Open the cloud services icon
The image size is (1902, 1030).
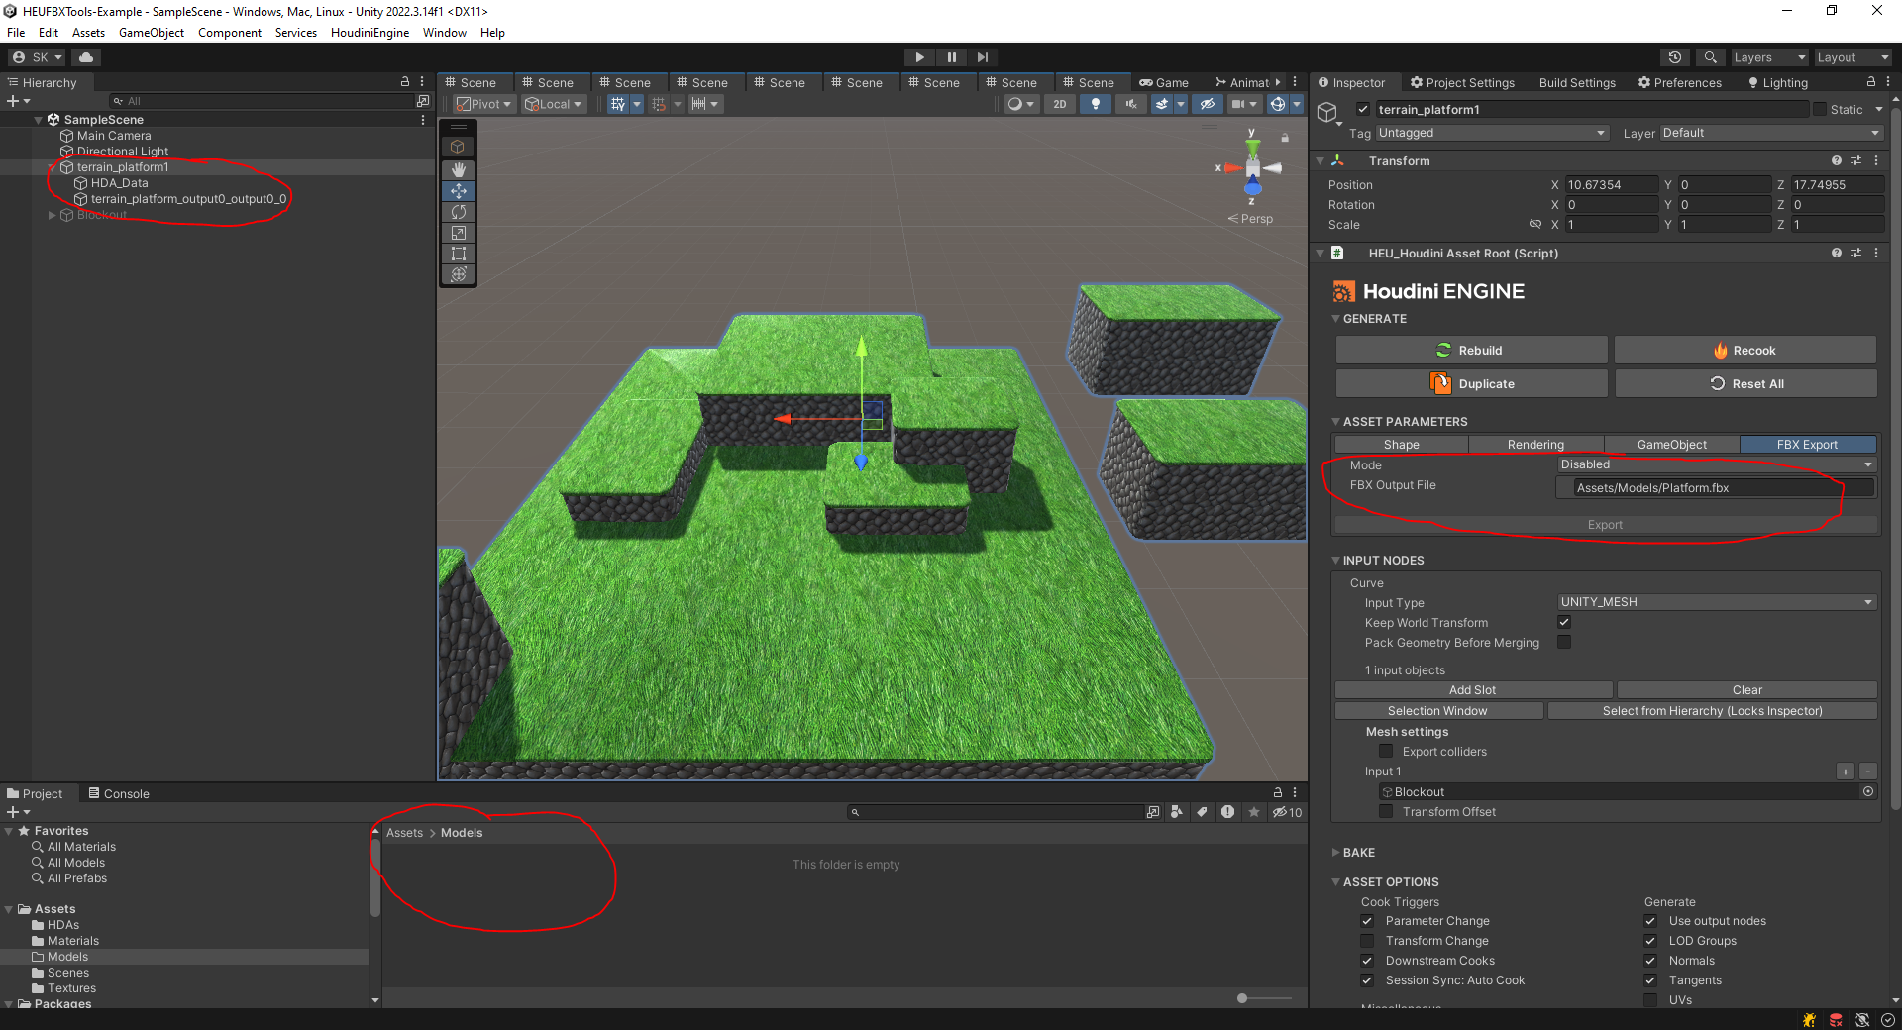pos(86,57)
